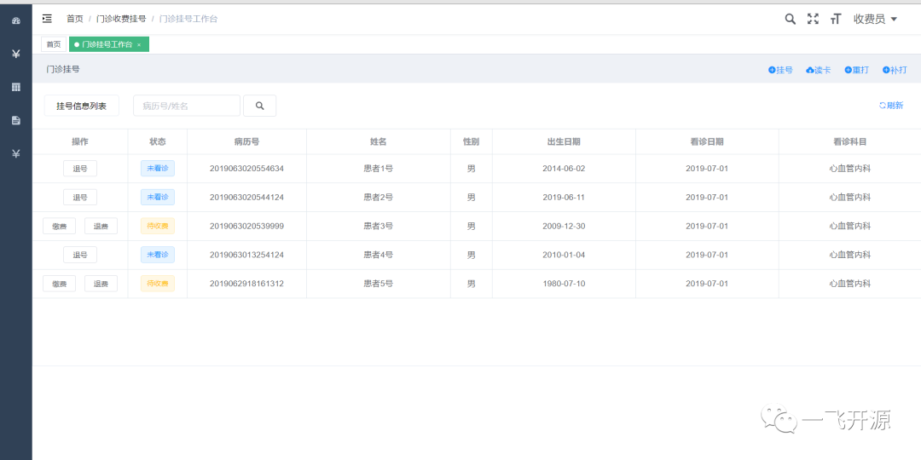The width and height of the screenshot is (921, 460).
Task: Switch to the 首页 tab
Action: 54,44
